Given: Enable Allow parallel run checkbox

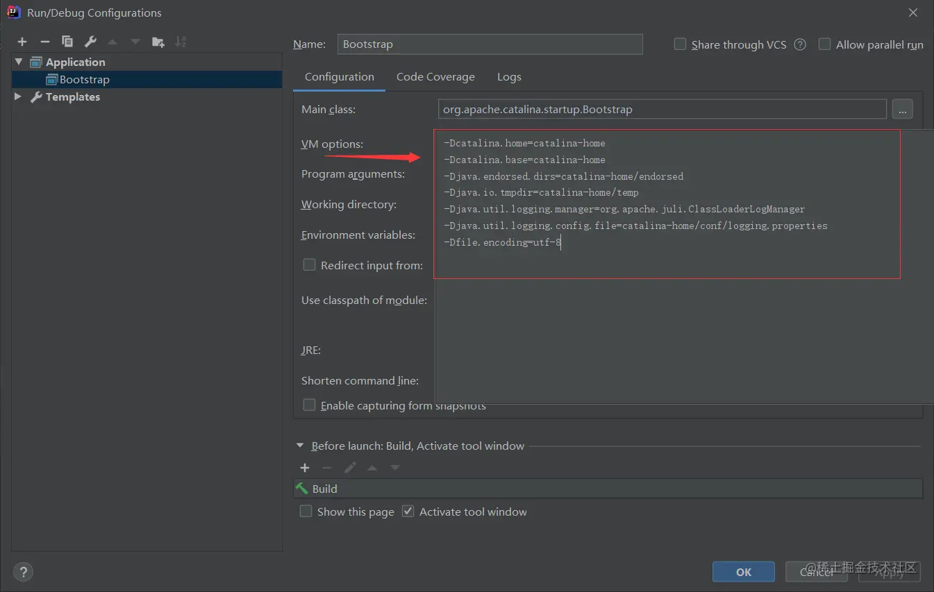Looking at the screenshot, I should pyautogui.click(x=824, y=44).
